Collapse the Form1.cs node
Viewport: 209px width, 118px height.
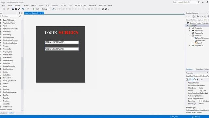tap(190, 36)
